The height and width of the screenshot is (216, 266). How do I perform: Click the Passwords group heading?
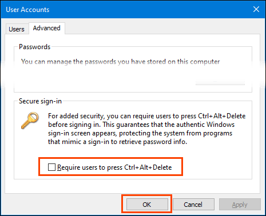pos(35,47)
